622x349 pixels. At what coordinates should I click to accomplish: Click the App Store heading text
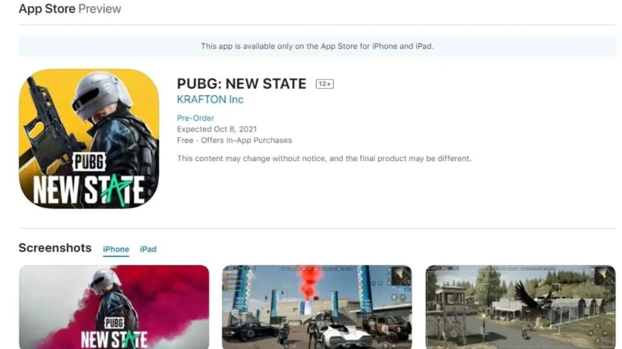tap(47, 8)
